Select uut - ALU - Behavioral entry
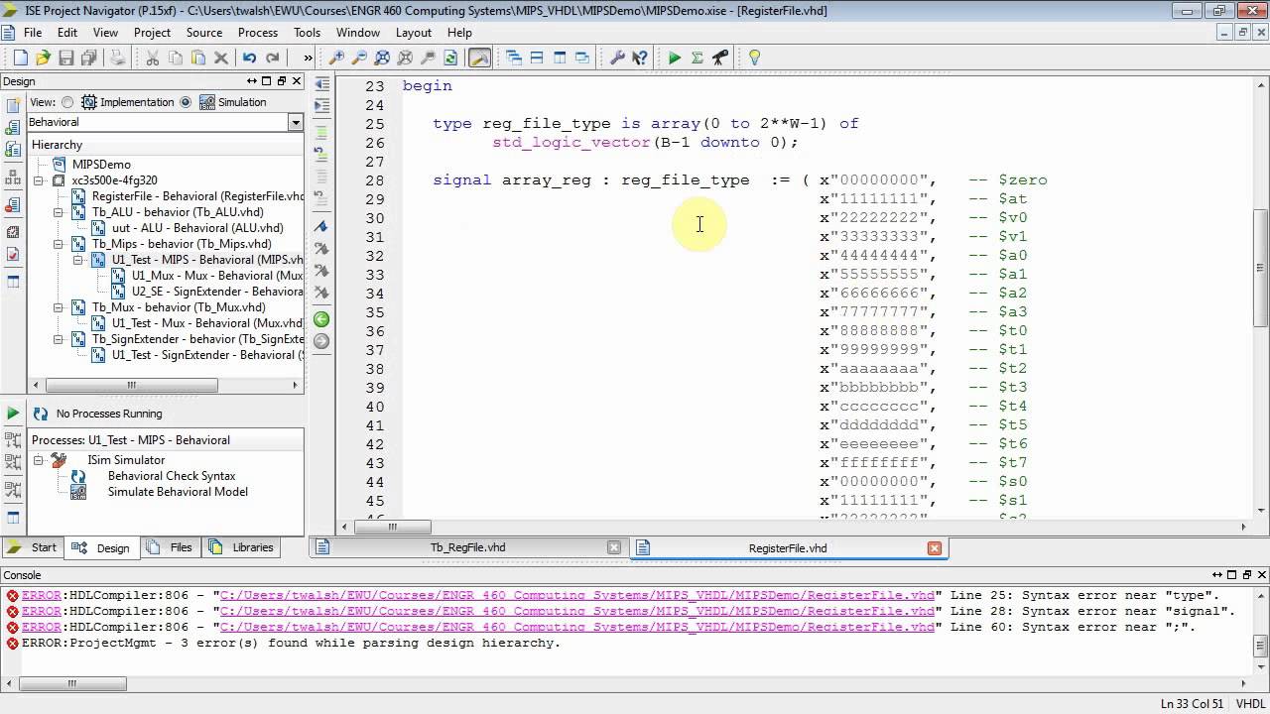1270x714 pixels. coord(197,228)
